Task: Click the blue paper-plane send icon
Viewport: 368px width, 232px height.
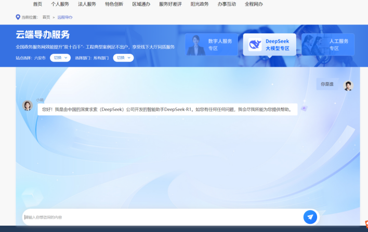Action: pyautogui.click(x=310, y=217)
